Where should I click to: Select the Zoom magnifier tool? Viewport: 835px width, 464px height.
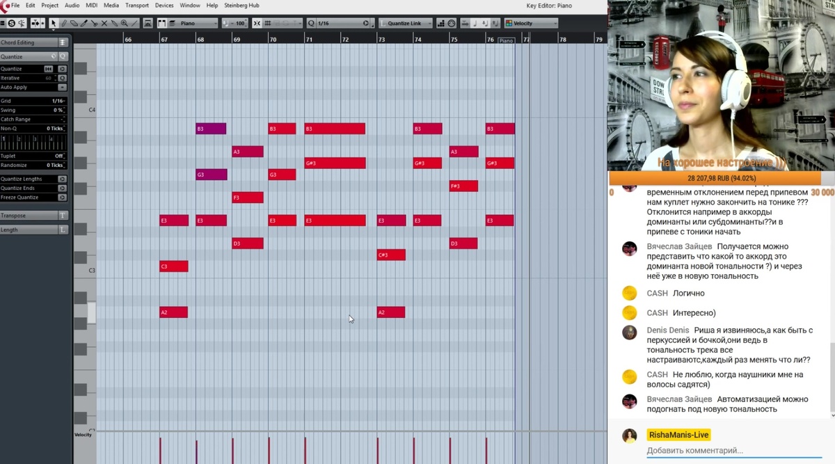coord(125,23)
